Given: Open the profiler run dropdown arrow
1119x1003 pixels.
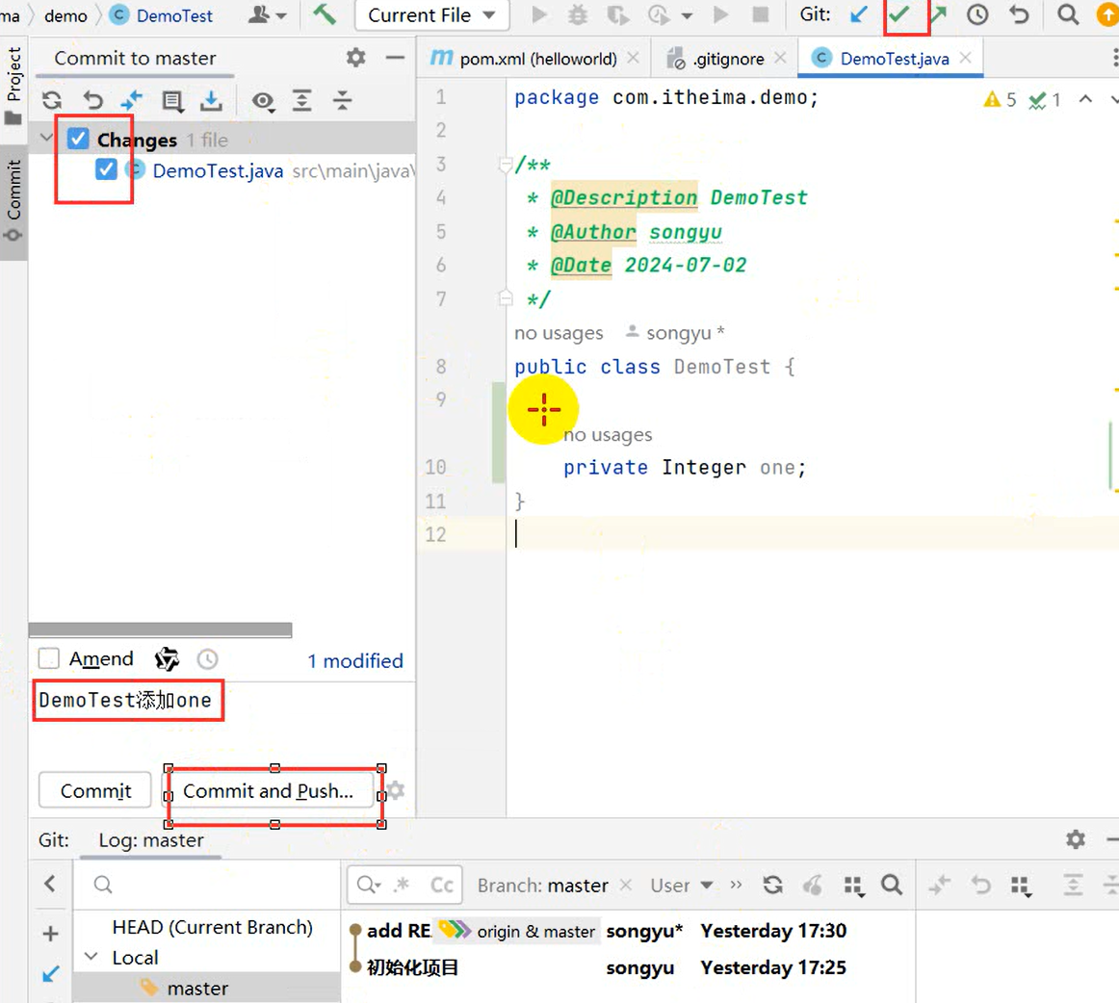Looking at the screenshot, I should point(687,15).
